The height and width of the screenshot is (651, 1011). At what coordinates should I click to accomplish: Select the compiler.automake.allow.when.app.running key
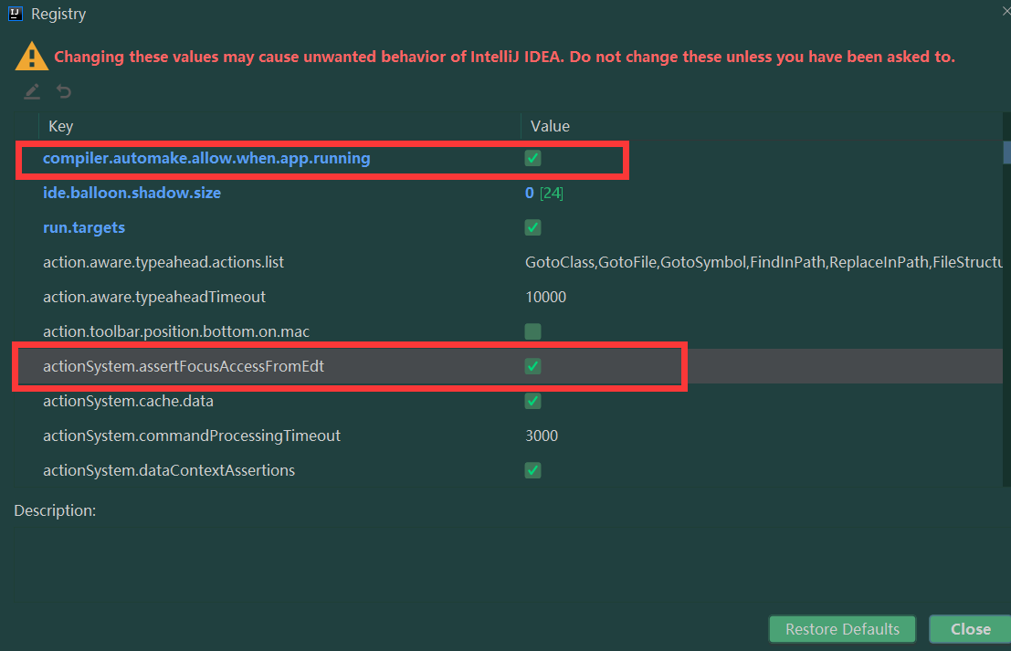tap(206, 158)
